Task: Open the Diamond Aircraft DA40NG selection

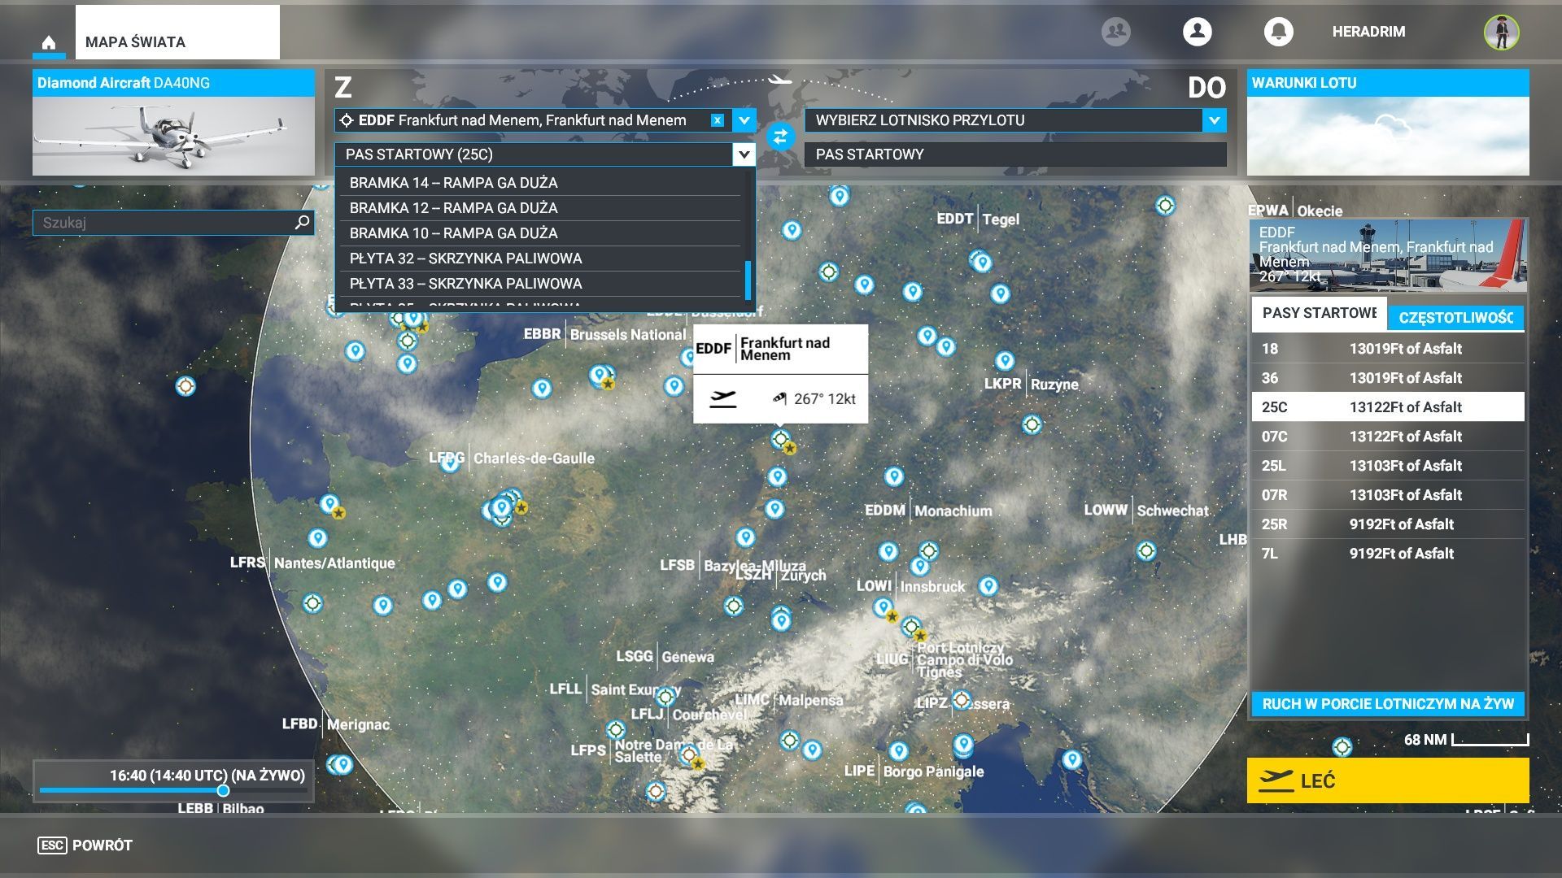Action: click(173, 123)
